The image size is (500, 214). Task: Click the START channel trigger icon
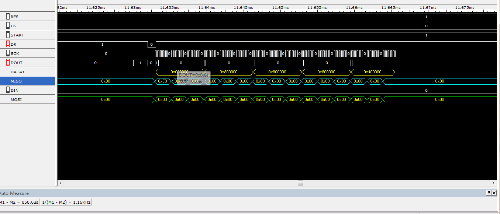8,35
